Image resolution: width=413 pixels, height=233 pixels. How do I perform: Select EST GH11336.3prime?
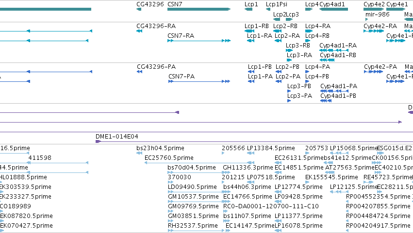coord(248,168)
